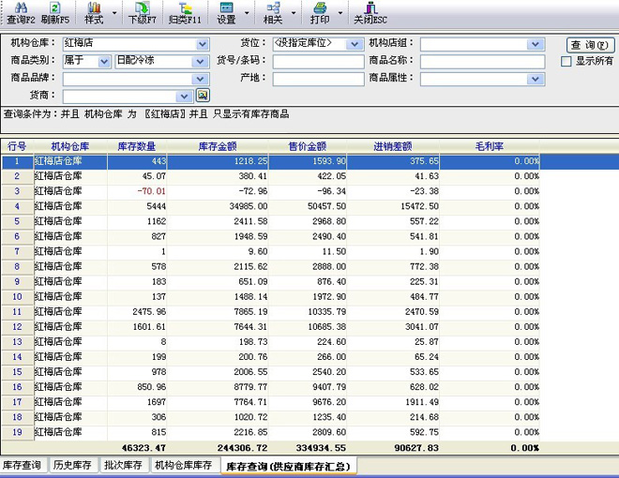Switch to the 批次库存 tab
This screenshot has height=478, width=619.
point(124,465)
